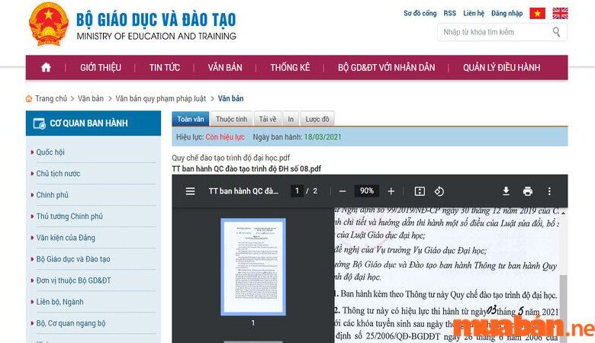This screenshot has height=343, width=595.
Task: Open Thủ tướng Chính phủ in sidebar
Action: coord(69,216)
